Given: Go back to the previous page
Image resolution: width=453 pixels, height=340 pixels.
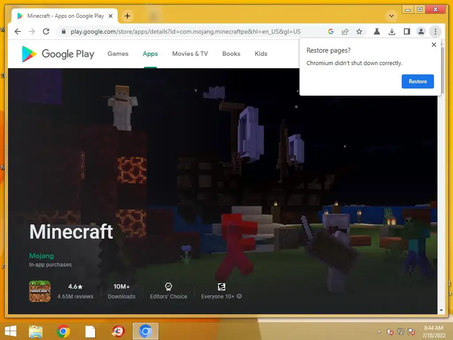Looking at the screenshot, I should tap(18, 31).
